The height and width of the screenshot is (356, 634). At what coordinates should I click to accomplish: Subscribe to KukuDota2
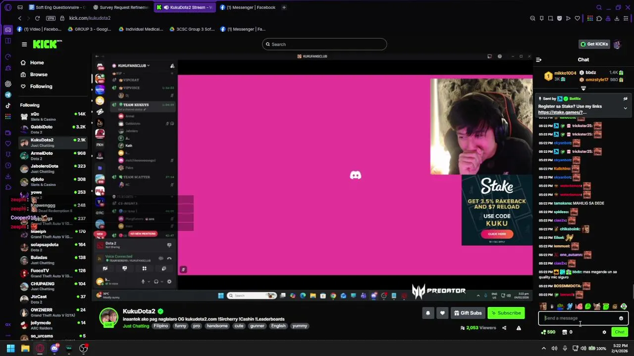[x=506, y=313]
